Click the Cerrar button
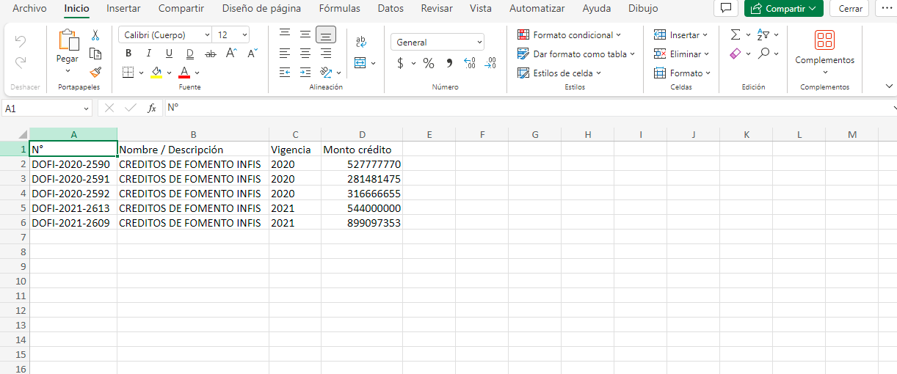Image resolution: width=897 pixels, height=374 pixels. tap(850, 9)
